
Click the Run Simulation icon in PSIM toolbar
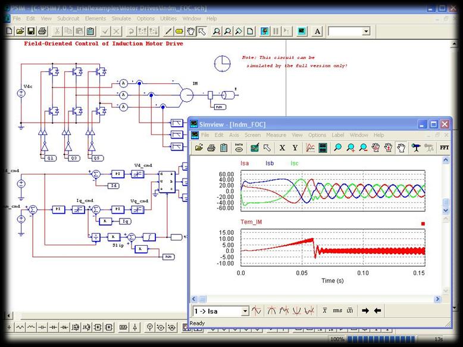265,31
